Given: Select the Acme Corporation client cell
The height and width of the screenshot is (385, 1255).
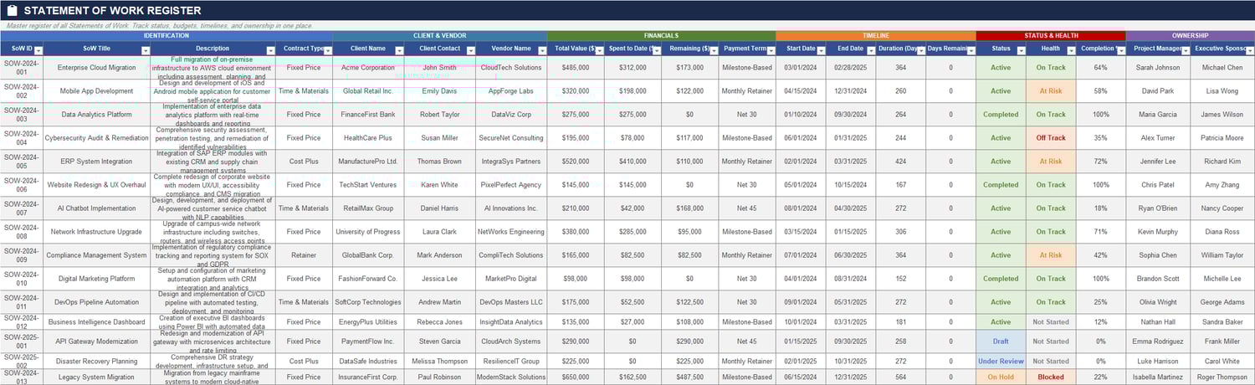Looking at the screenshot, I should click(368, 68).
